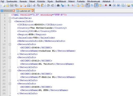Start macro recording with the red dot icon
133x96 pixels.
pos(106,5)
